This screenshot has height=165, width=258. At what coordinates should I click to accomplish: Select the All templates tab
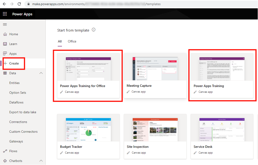tap(60, 41)
